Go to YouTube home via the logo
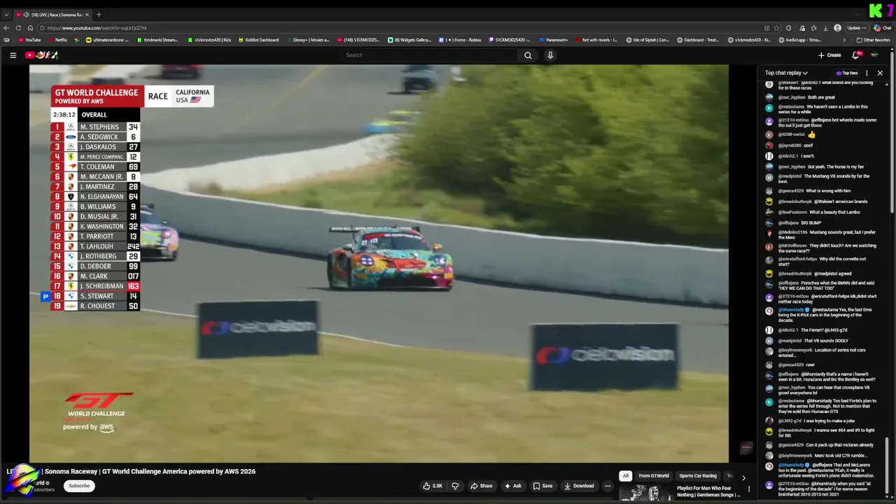This screenshot has height=504, width=896. (42, 55)
